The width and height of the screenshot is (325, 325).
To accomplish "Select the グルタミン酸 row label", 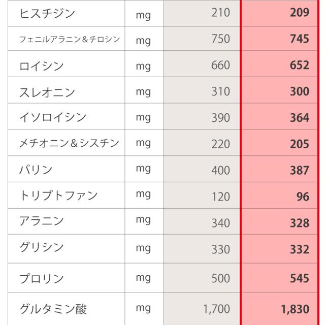I will (53, 308).
